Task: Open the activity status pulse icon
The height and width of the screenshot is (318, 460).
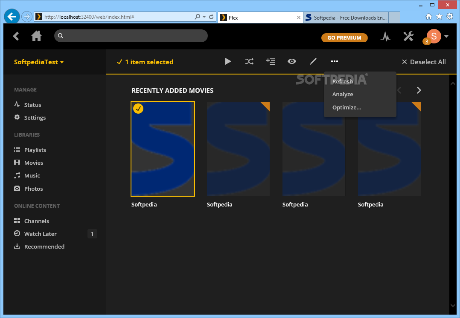Action: 385,36
